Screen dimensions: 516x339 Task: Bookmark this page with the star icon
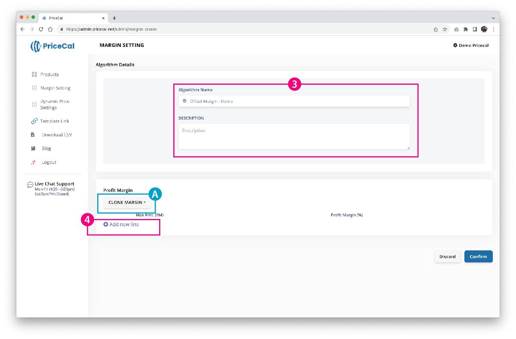point(445,29)
